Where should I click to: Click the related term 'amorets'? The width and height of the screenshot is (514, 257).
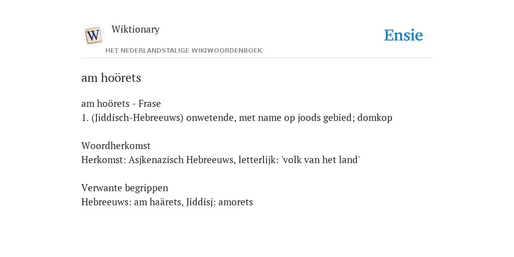tap(236, 202)
